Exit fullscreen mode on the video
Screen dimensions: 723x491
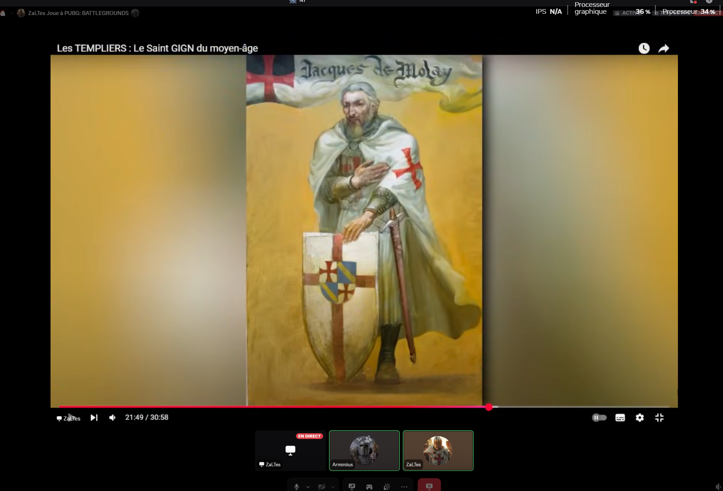pos(659,418)
